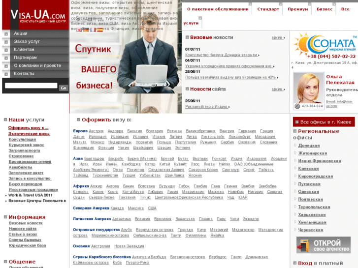Viewport: 358px width, 268px height.
Task: Open the Рекламный тур в Индию news
Action: 207,107
